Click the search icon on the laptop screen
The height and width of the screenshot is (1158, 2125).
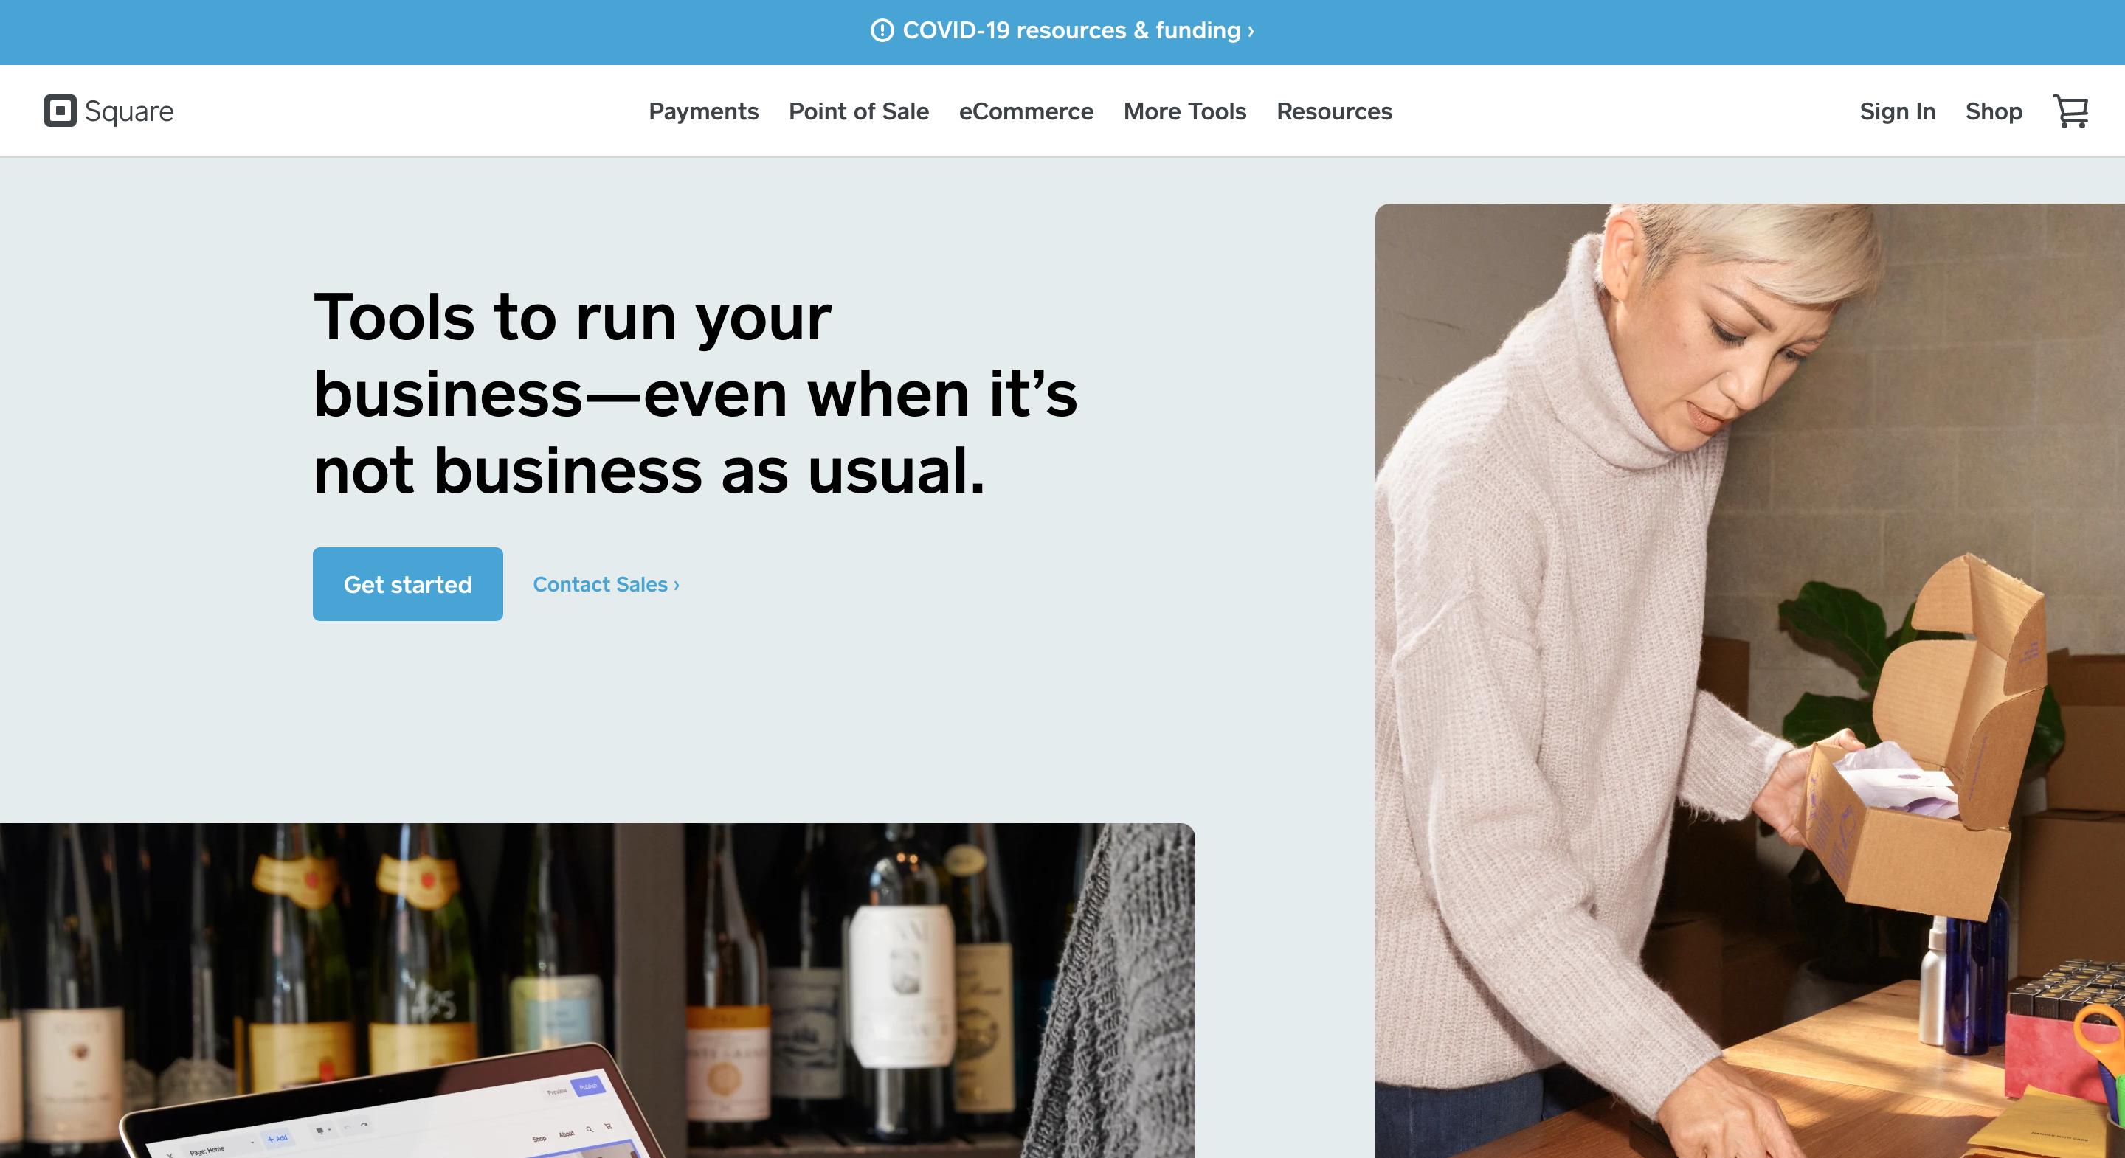coord(589,1129)
